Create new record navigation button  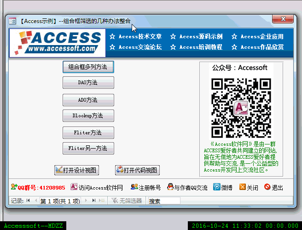click(102, 201)
